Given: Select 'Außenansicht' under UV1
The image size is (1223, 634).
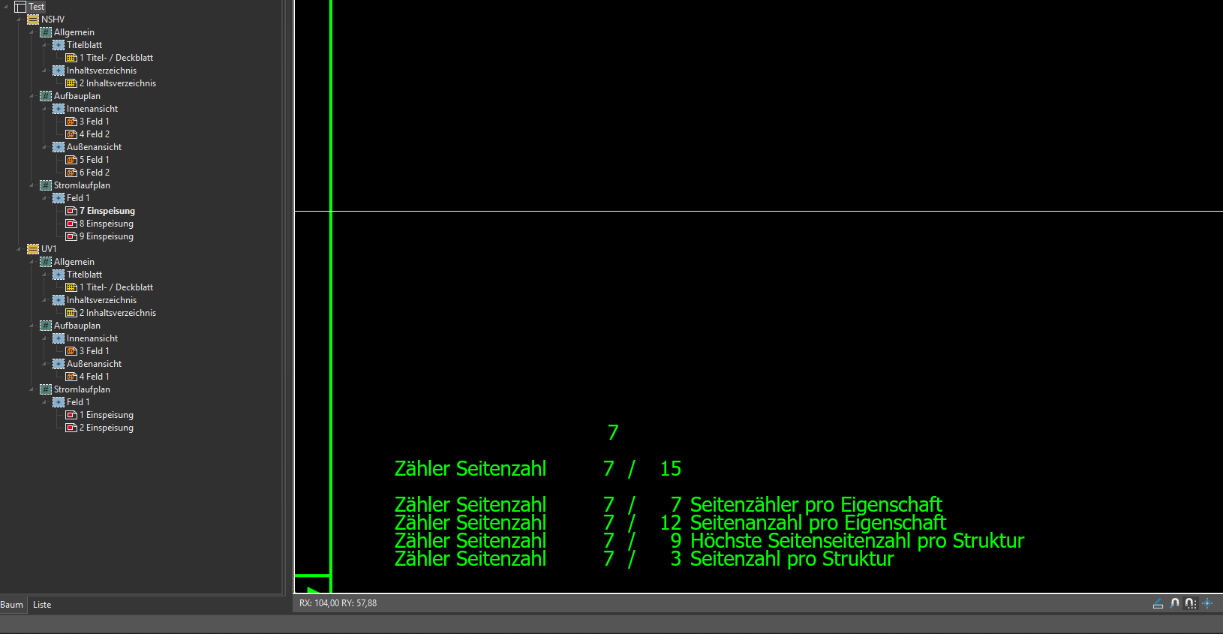Looking at the screenshot, I should [x=95, y=364].
